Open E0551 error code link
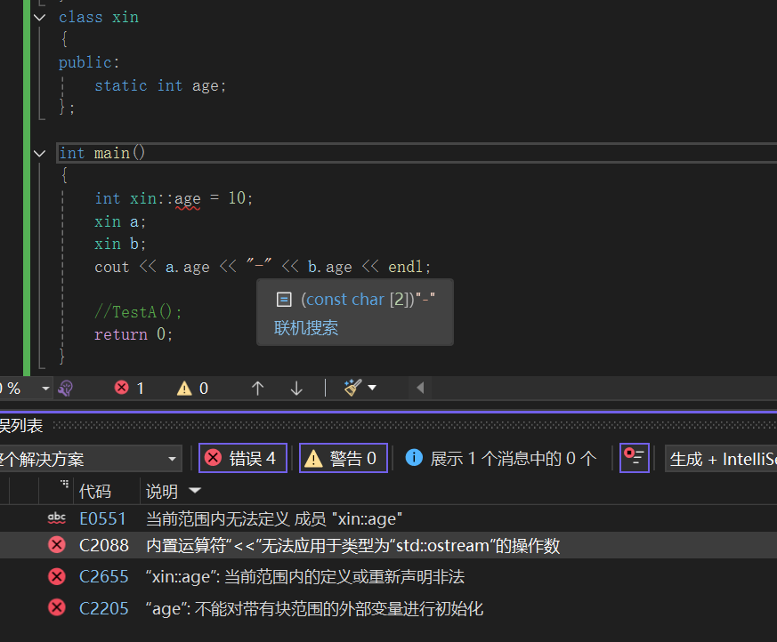 pos(102,518)
